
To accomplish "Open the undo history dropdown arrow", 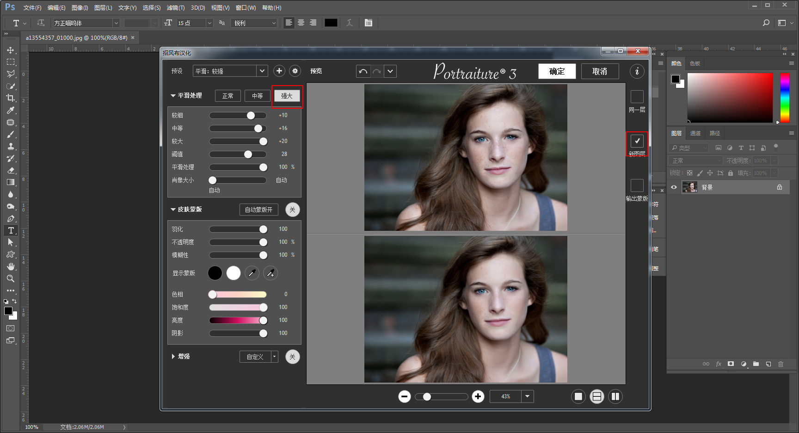I will [390, 71].
